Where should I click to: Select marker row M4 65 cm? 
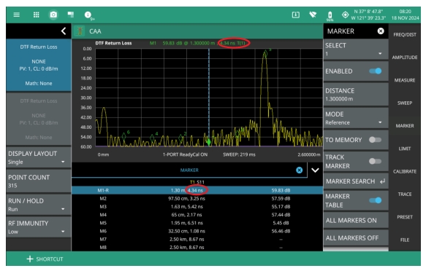pyautogui.click(x=197, y=215)
